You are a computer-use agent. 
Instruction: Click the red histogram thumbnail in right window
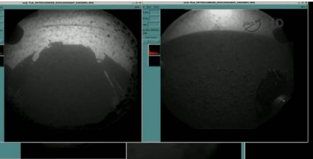click(154, 50)
